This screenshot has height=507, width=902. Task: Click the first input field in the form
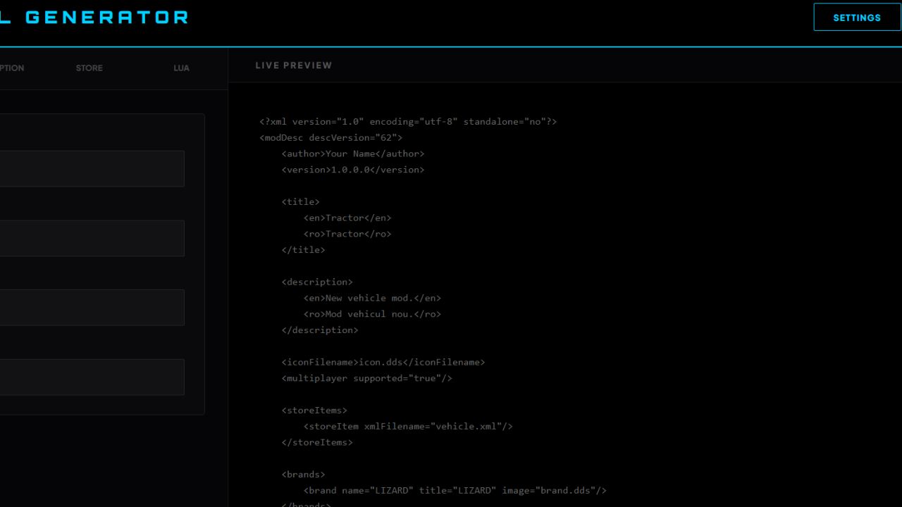(x=92, y=168)
